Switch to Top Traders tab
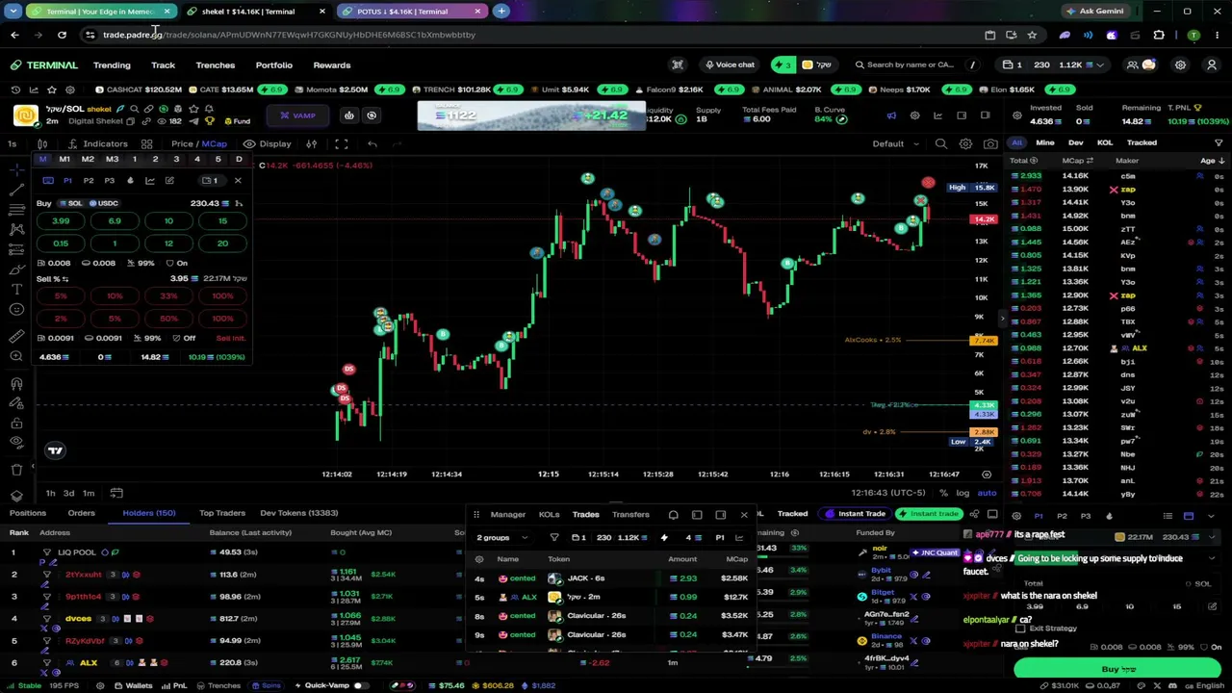1232x693 pixels. pos(221,513)
